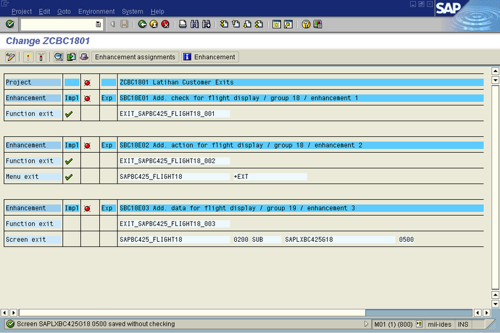Viewport: 500px width, 333px height.
Task: Click mil-ides server name in status bar
Action: (x=440, y=324)
